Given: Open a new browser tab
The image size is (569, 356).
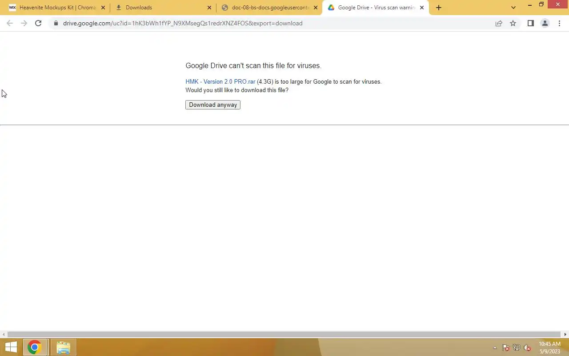Looking at the screenshot, I should tap(439, 8).
